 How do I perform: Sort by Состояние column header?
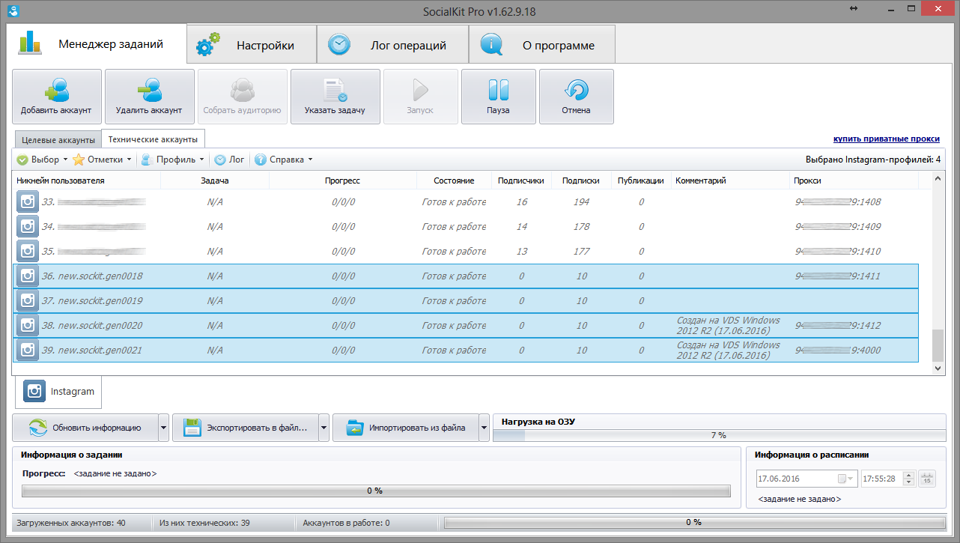pyautogui.click(x=454, y=181)
